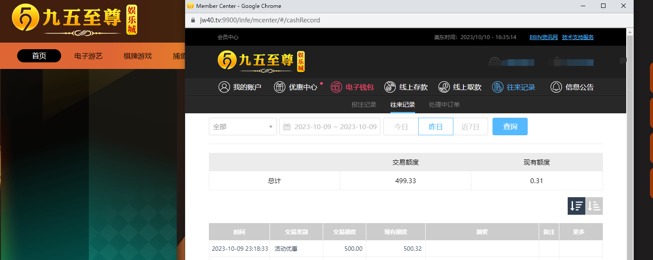
Task: Click 摘要 column header
Action: pyautogui.click(x=482, y=232)
